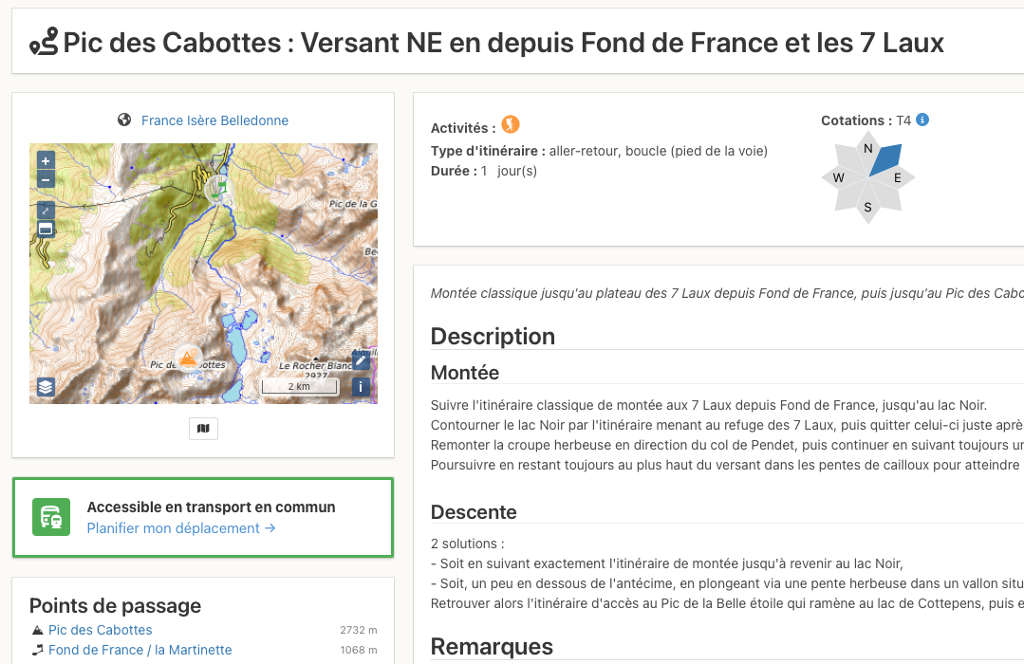The height and width of the screenshot is (664, 1024).
Task: Toggle the map view button below the map
Action: (203, 428)
